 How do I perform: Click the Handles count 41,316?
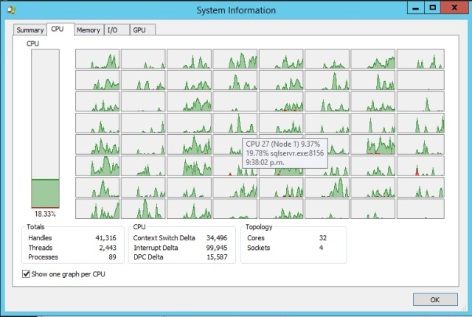click(105, 238)
